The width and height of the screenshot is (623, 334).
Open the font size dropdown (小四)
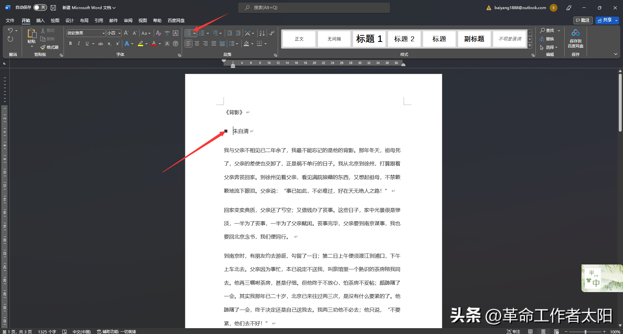(x=119, y=33)
